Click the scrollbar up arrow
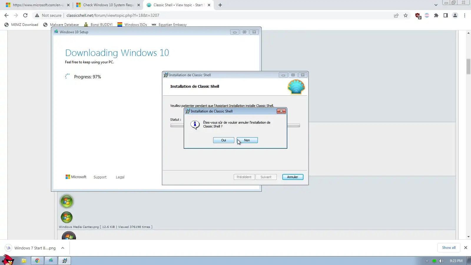Viewport: 471px width, 265px height. coord(468,33)
